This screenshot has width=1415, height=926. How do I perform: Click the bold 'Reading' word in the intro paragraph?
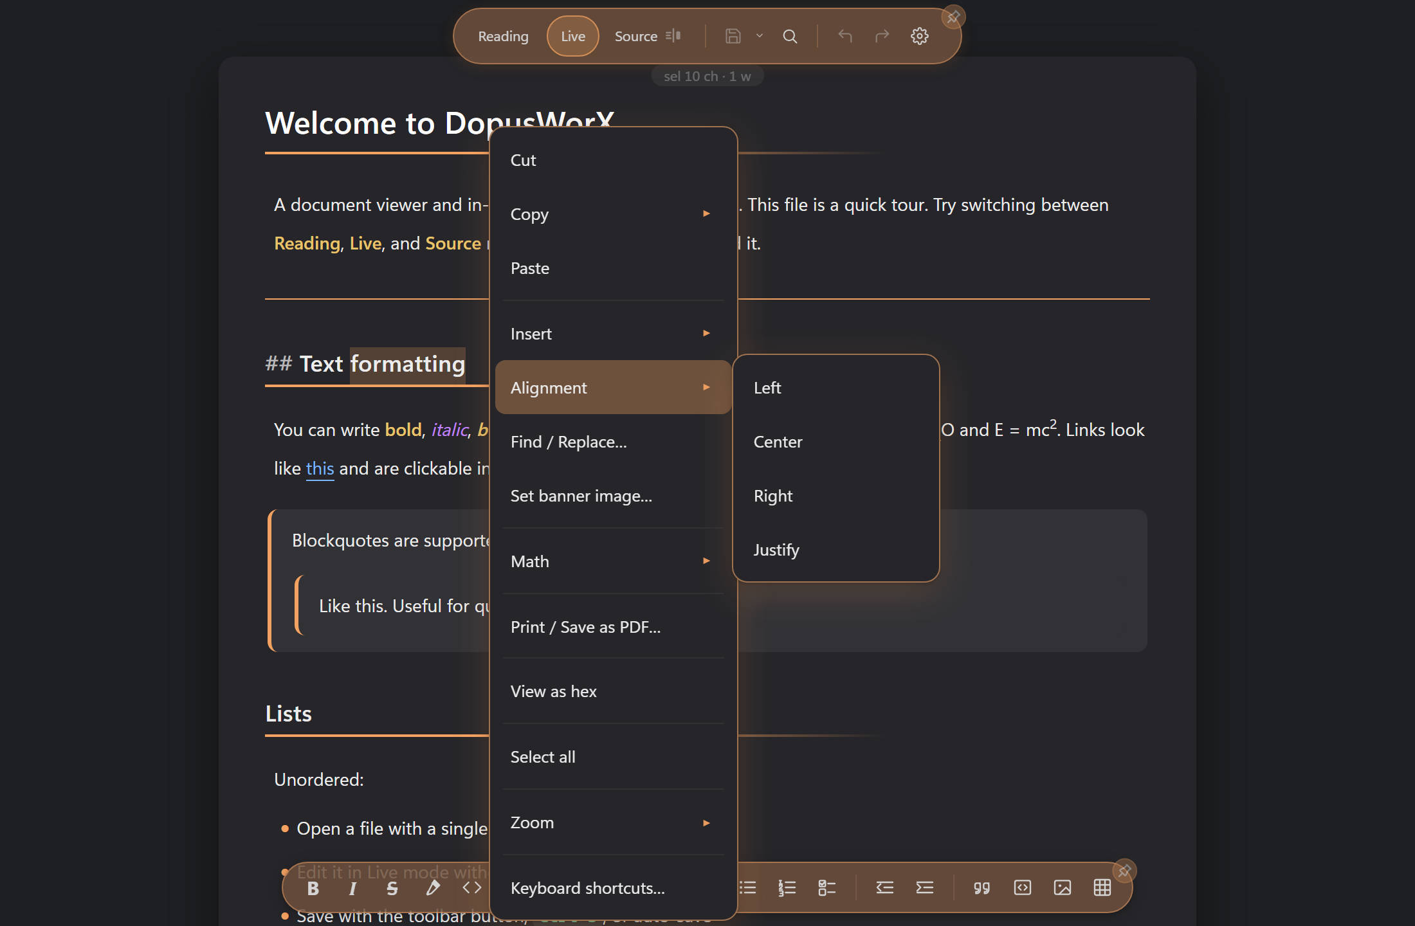pyautogui.click(x=307, y=243)
